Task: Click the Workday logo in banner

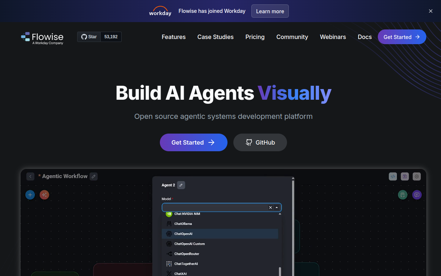Action: [160, 11]
